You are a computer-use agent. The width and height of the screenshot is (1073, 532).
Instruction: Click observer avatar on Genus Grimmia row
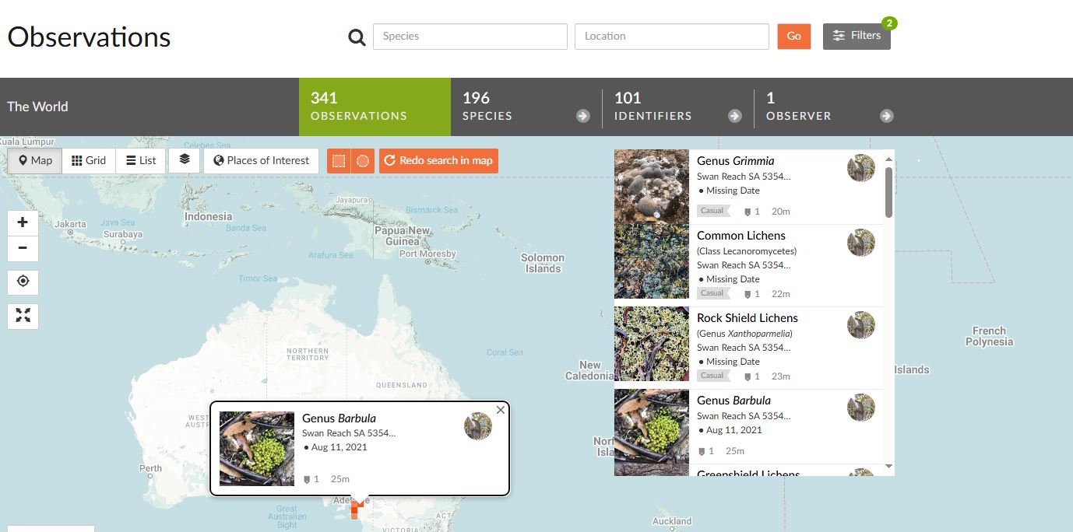[x=861, y=168]
